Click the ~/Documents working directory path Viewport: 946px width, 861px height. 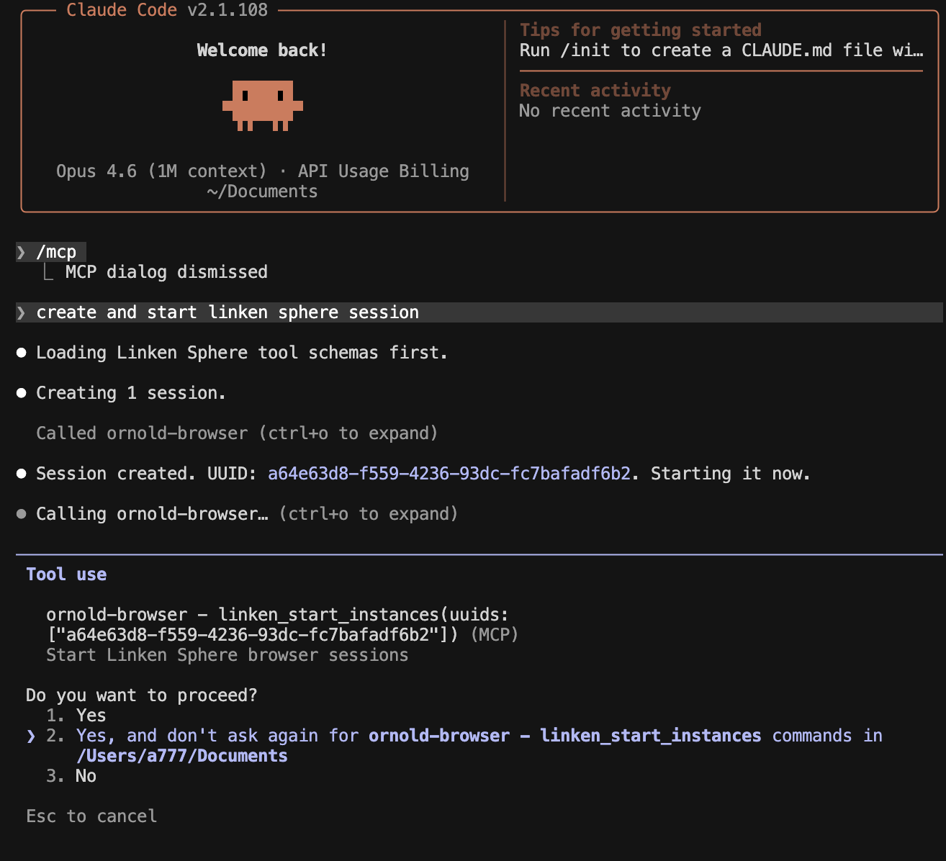click(x=262, y=191)
